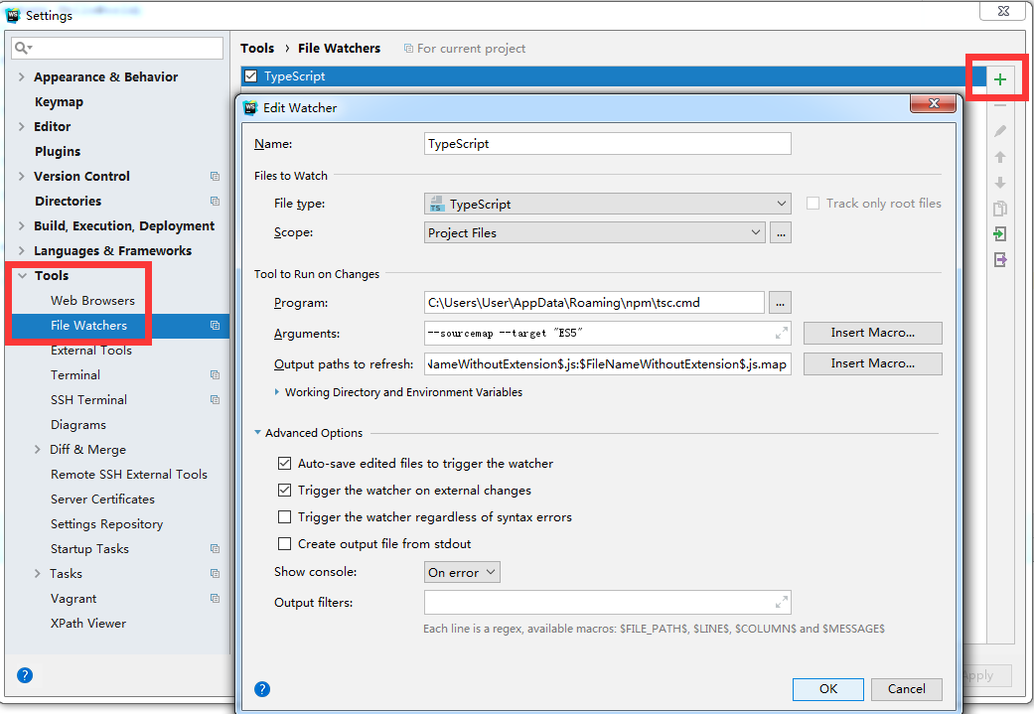Image resolution: width=1034 pixels, height=714 pixels.
Task: Click Insert Macro button beside Arguments
Action: point(872,334)
